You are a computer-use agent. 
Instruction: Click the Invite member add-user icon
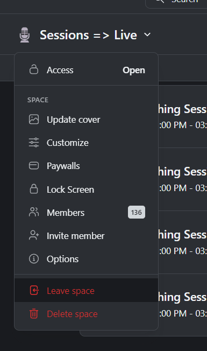34,235
